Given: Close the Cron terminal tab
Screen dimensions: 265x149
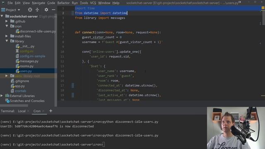Looking at the screenshot, I should (x=43, y=111).
